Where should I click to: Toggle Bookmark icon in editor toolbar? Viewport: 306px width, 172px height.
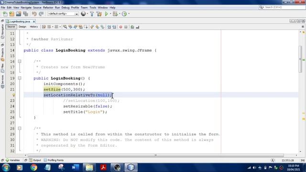(x=102, y=27)
